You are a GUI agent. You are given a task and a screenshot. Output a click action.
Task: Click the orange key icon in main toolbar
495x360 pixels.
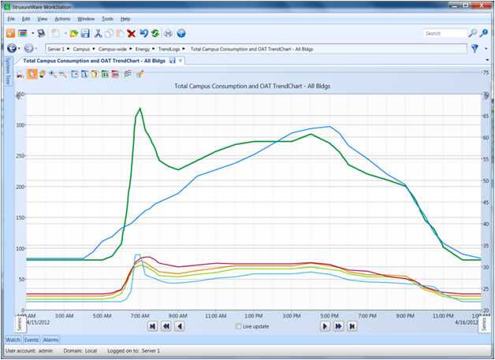pos(11,33)
